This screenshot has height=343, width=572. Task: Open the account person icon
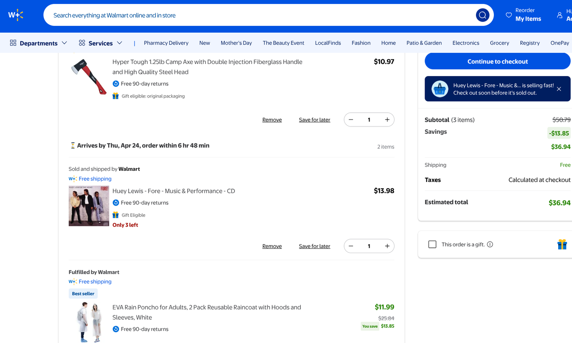tap(559, 15)
